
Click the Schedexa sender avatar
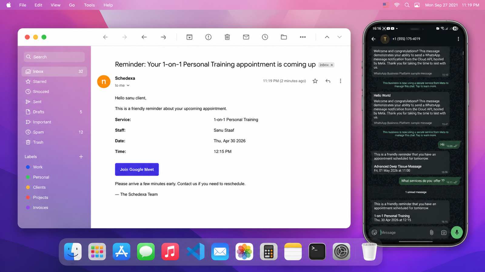pos(104,82)
